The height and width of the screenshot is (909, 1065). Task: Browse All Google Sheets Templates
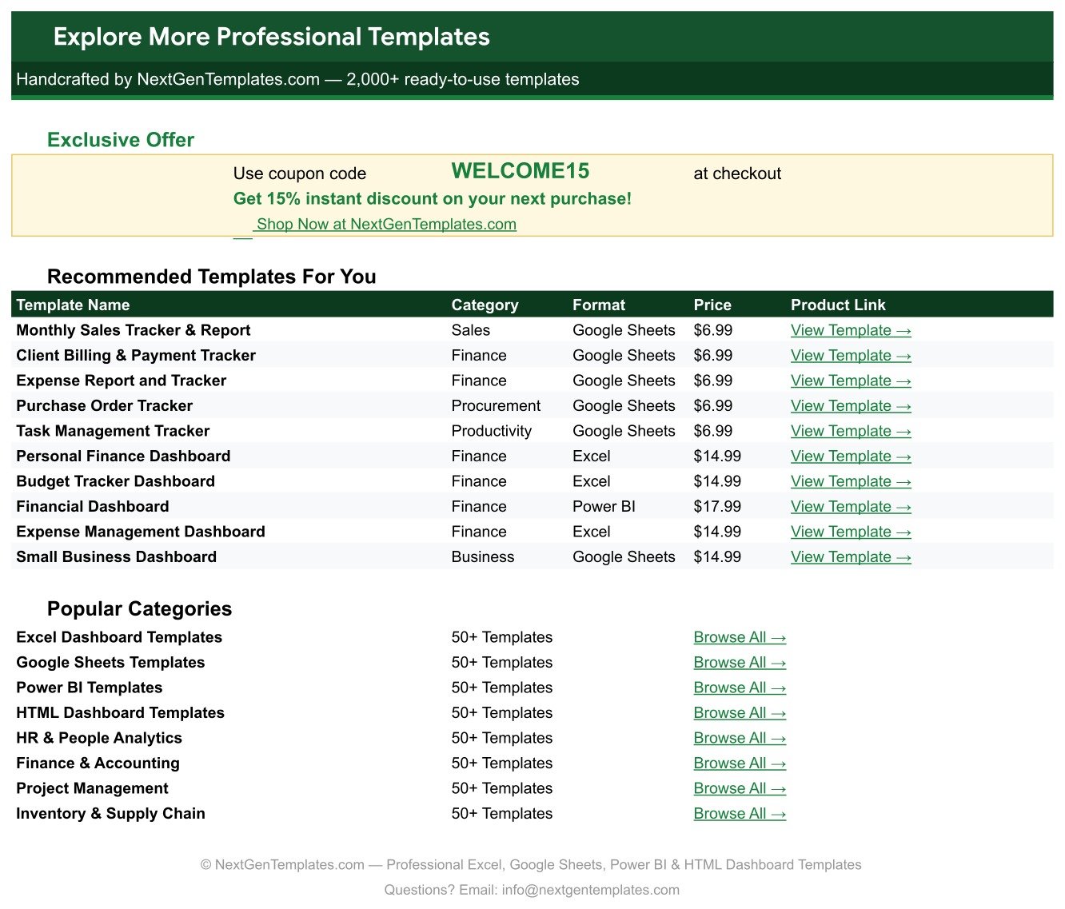(x=740, y=663)
